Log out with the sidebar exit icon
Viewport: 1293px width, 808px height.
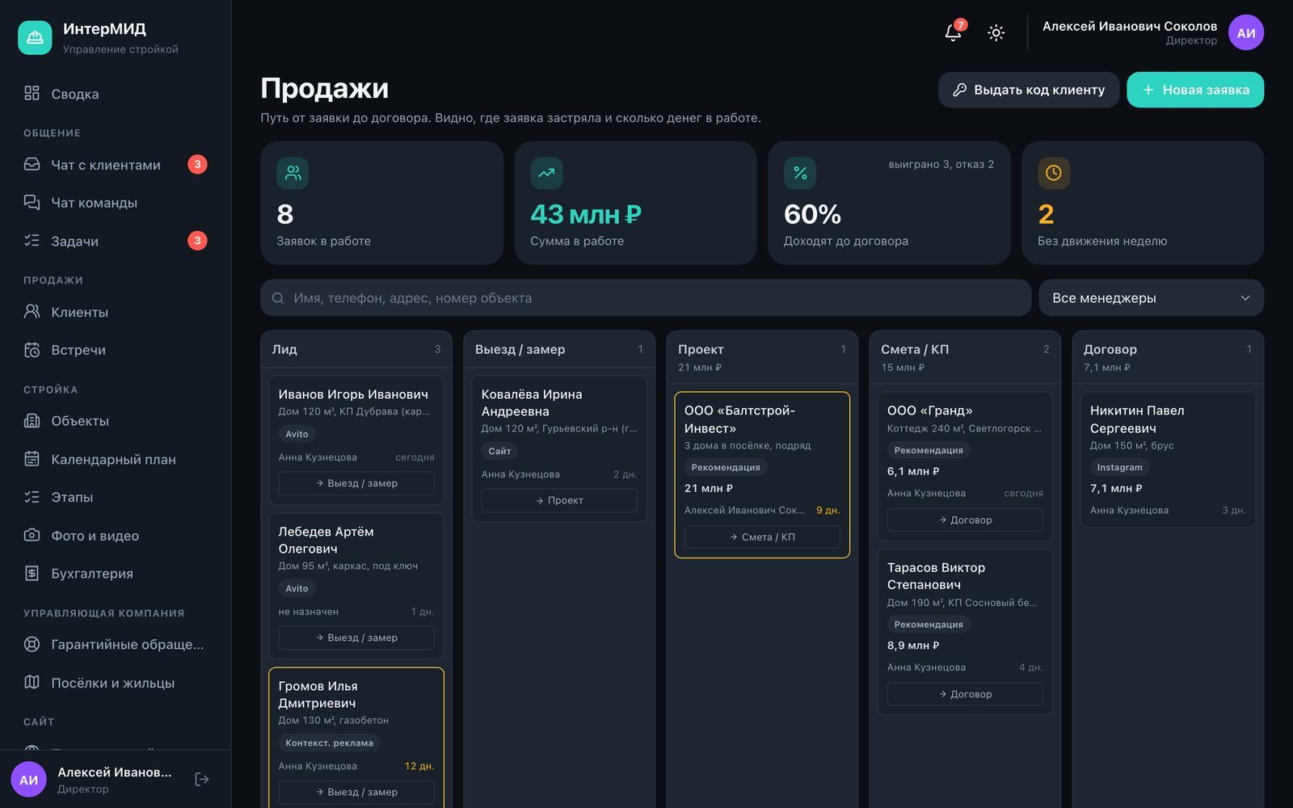(202, 779)
